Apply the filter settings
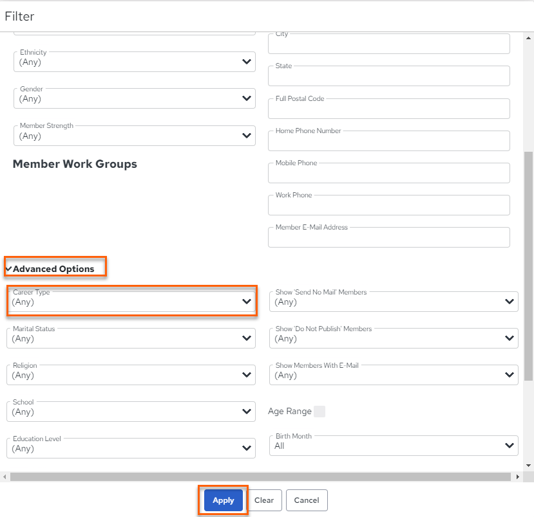The height and width of the screenshot is (517, 534). (224, 500)
